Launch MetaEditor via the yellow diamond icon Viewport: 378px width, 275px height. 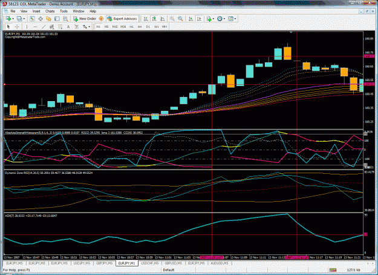(x=101, y=19)
